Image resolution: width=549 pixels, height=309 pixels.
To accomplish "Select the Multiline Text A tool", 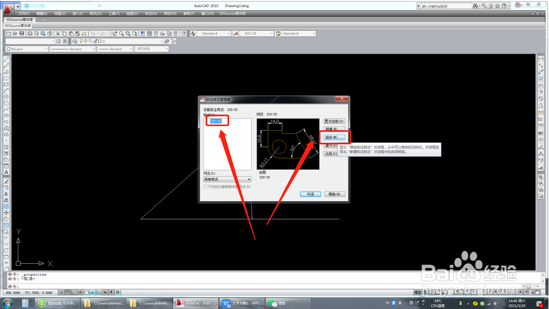I will point(6,172).
